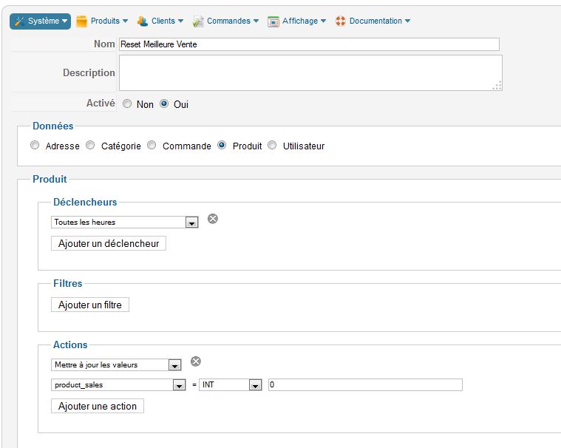Click the Produits folder icon
The image size is (561, 448).
81,21
